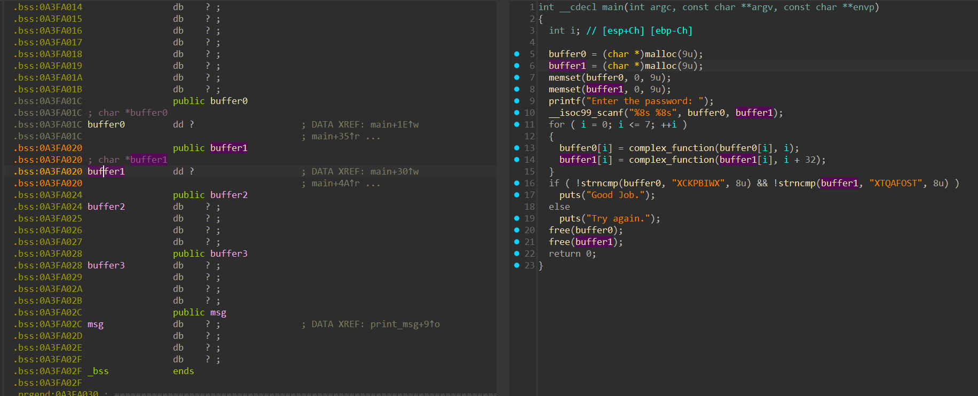Screen dimensions: 978x396
Task: Click the '; char *buffer1' type comment
Action: 128,160
